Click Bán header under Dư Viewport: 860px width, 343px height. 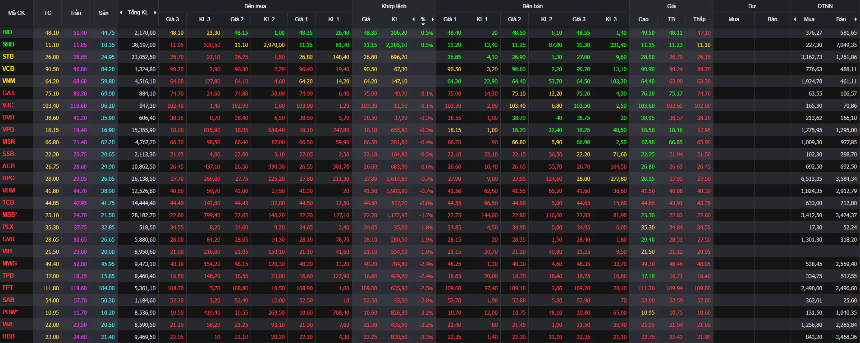773,19
